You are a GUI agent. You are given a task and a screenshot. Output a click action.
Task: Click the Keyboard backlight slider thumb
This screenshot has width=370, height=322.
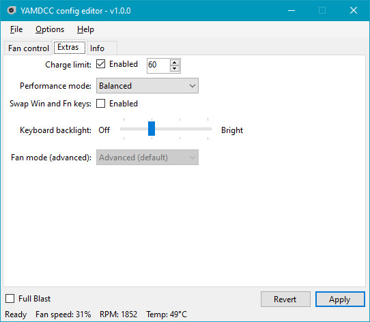[152, 128]
